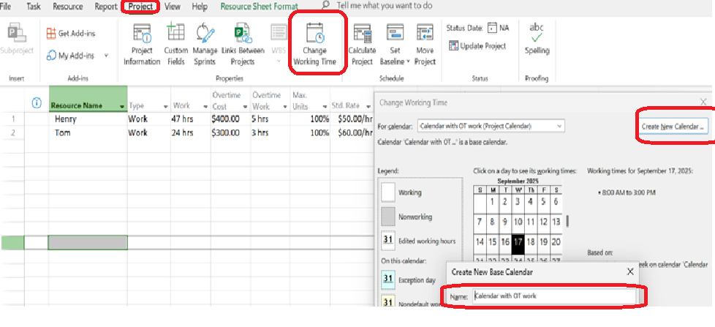Open the Set Baseline menu button

tap(395, 45)
